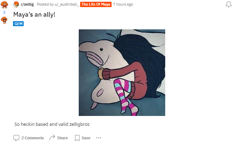Click the vote score number 2
The image size is (233, 146).
click(x=4, y=12)
